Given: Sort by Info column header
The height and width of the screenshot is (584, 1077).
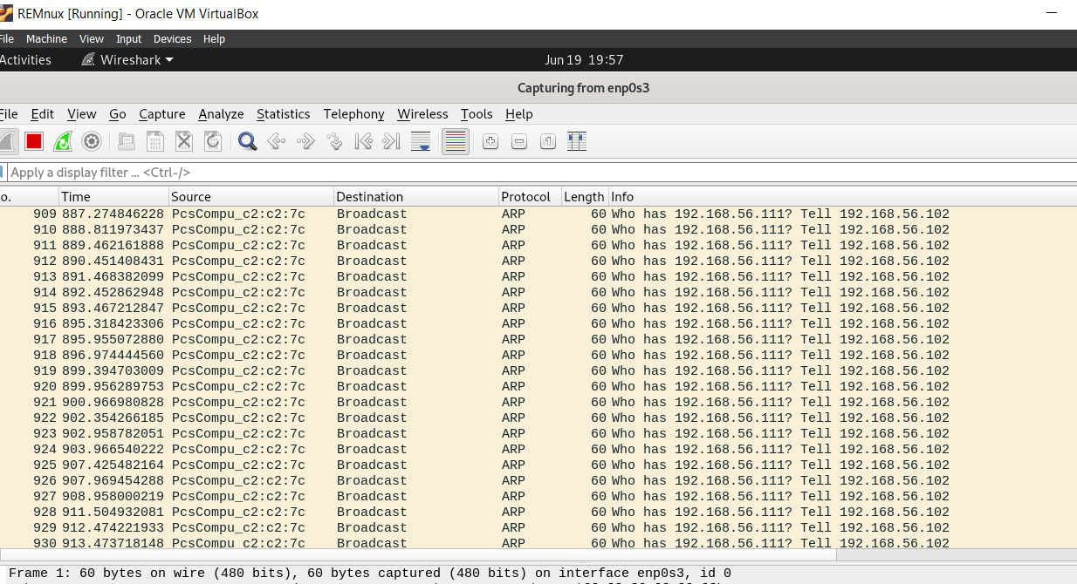Looking at the screenshot, I should pyautogui.click(x=842, y=196).
